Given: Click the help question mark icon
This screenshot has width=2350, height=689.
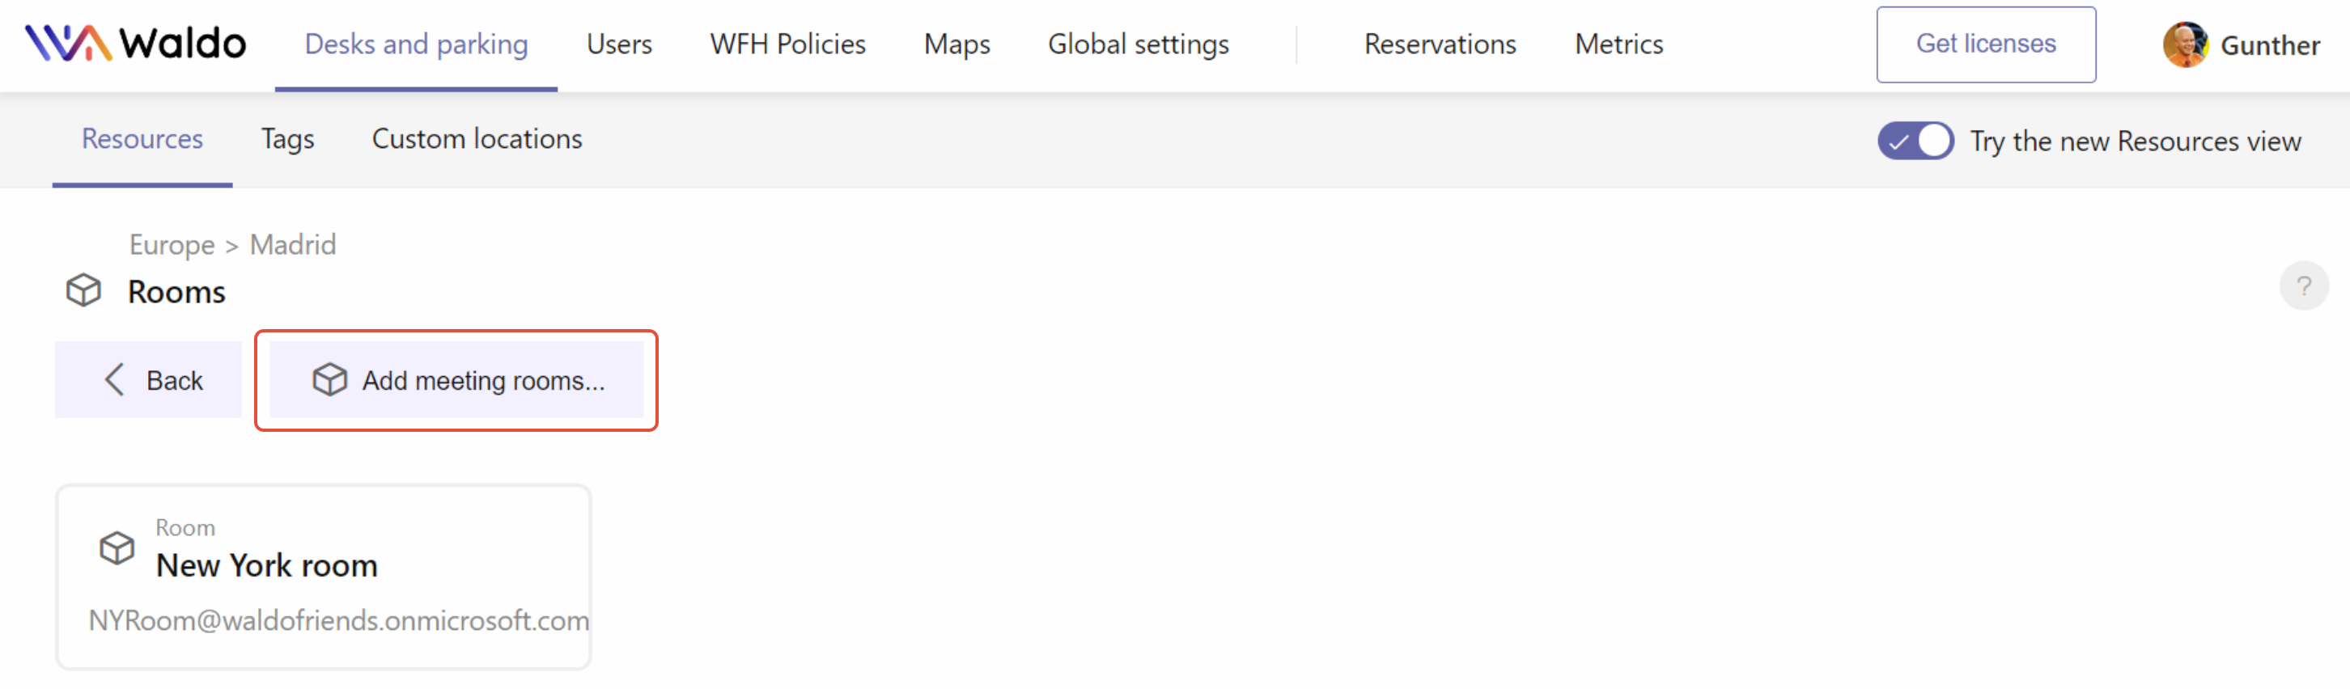Looking at the screenshot, I should [x=2304, y=286].
